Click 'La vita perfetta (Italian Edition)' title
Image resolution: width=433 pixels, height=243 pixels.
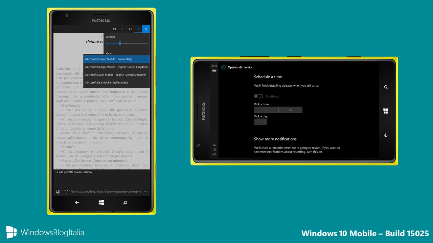[73, 172]
